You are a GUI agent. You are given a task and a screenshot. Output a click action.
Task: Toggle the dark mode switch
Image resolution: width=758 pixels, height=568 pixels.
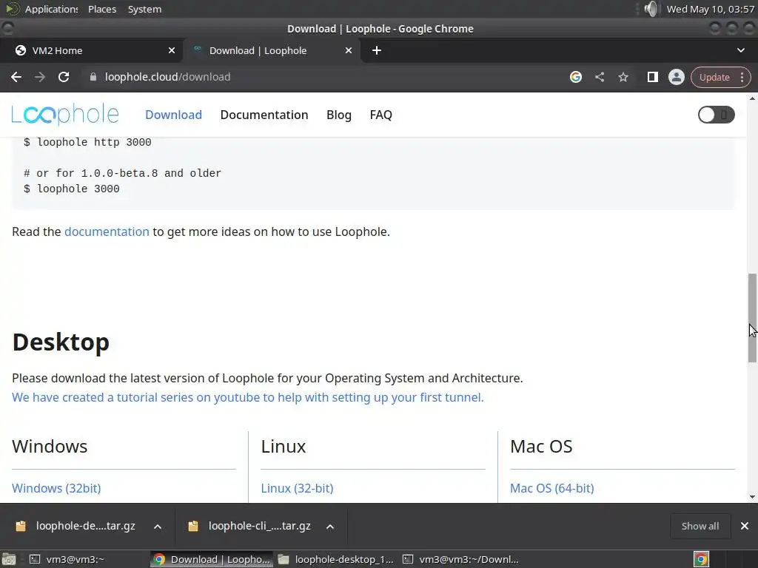[x=716, y=115]
